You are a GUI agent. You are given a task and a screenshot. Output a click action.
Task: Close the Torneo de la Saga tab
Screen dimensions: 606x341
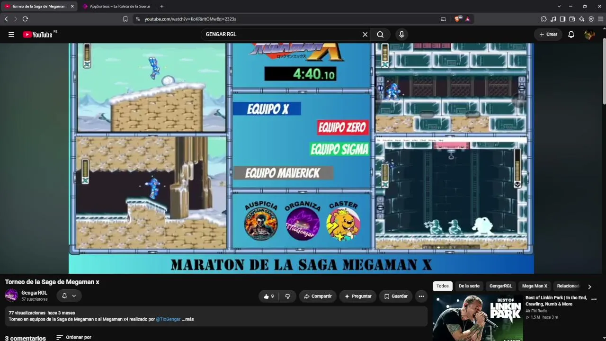pos(72,6)
